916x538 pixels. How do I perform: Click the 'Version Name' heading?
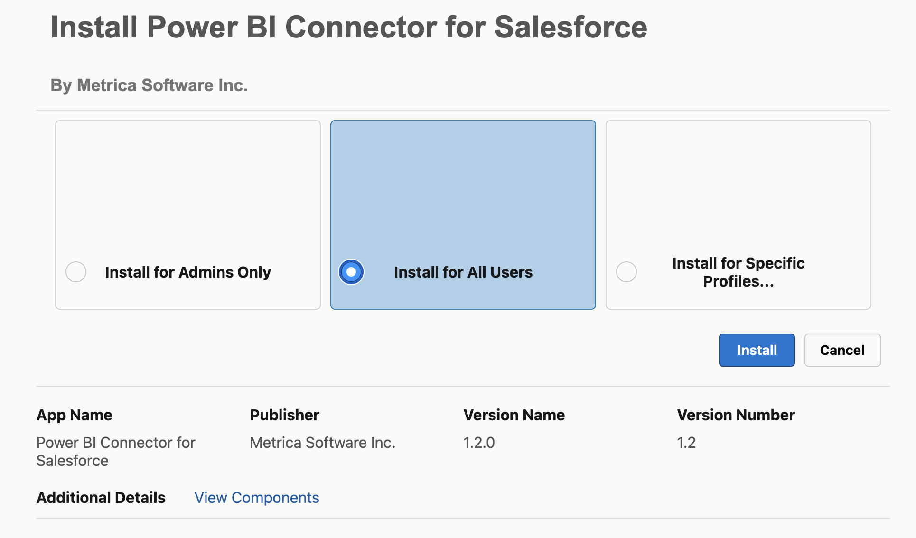pos(514,415)
